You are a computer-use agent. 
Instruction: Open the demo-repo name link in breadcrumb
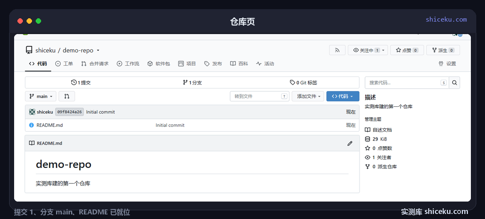click(x=78, y=50)
